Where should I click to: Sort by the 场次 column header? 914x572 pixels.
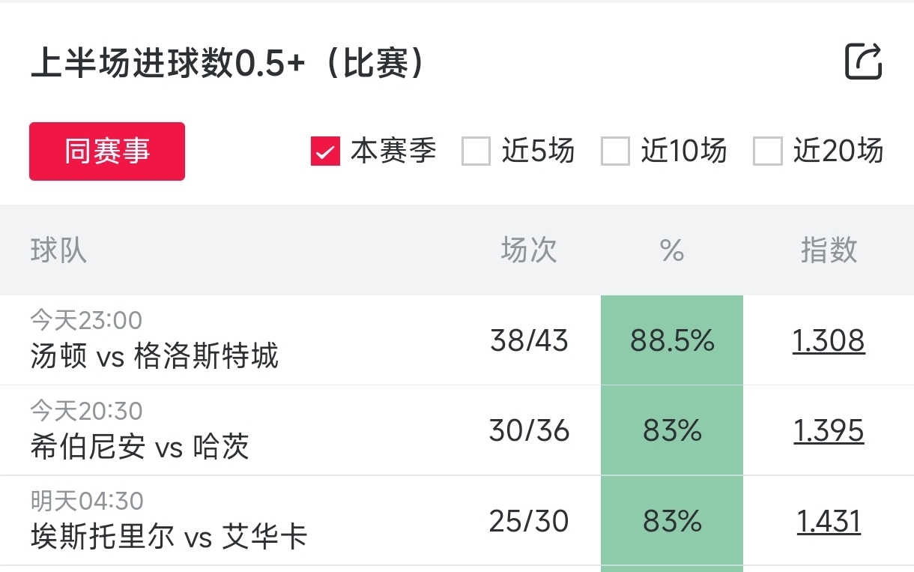coord(529,250)
